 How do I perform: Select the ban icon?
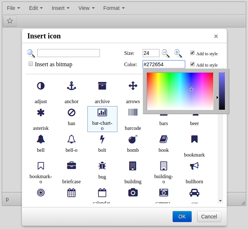tap(71, 112)
